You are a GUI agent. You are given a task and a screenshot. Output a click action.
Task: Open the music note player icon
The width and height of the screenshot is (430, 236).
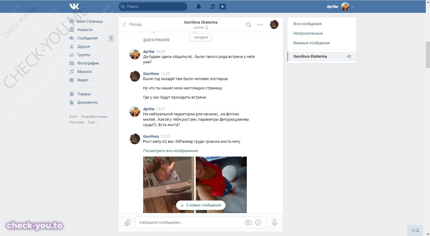click(212, 6)
